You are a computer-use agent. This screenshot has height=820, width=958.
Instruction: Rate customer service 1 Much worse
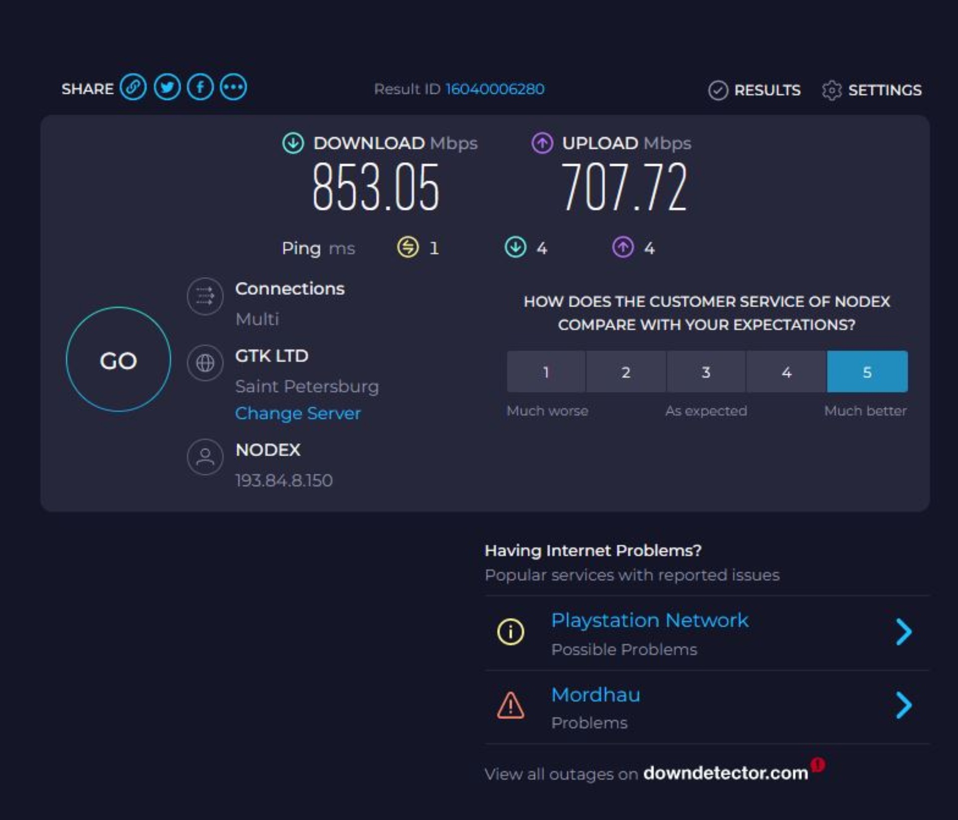[546, 372]
